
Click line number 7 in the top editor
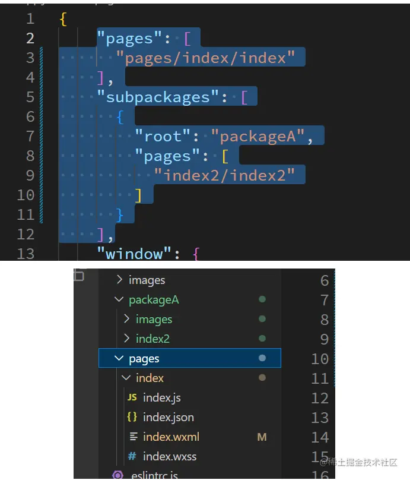[30, 136]
